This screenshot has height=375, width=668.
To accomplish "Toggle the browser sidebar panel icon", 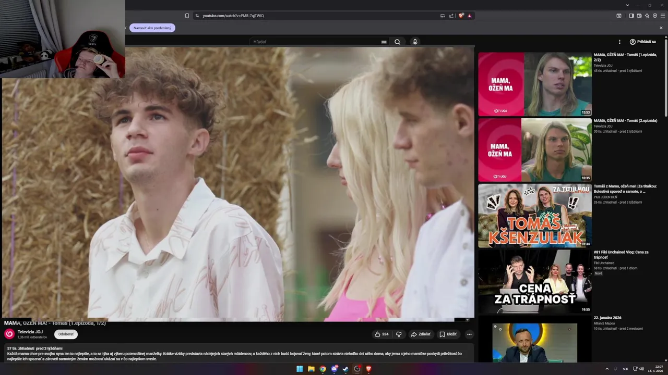I will coord(631,16).
